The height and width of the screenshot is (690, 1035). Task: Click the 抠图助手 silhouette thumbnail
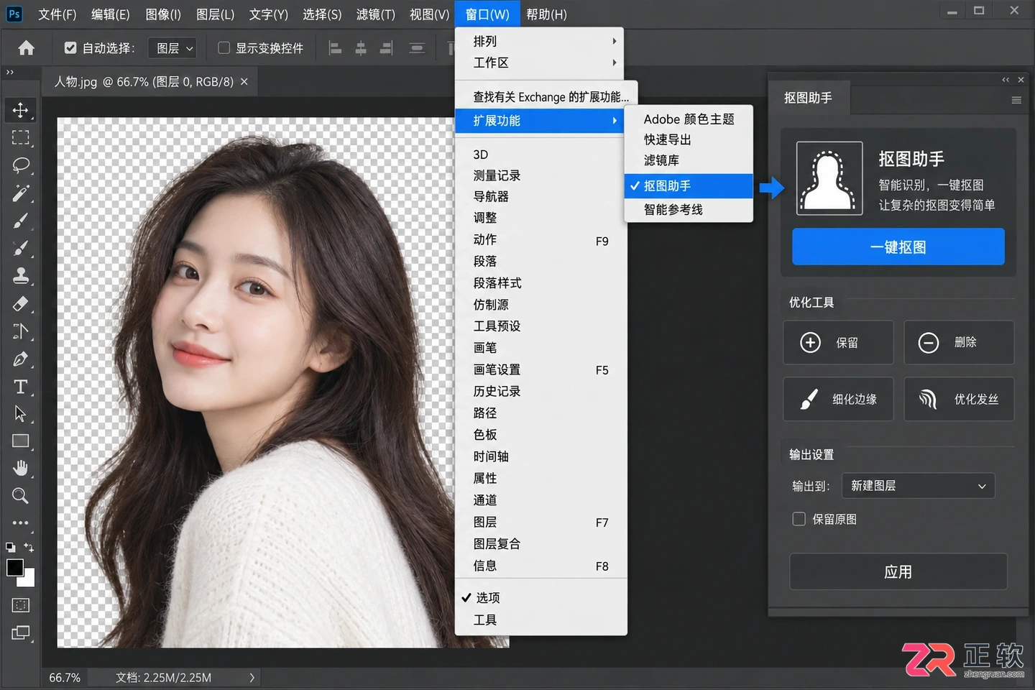[x=829, y=178]
